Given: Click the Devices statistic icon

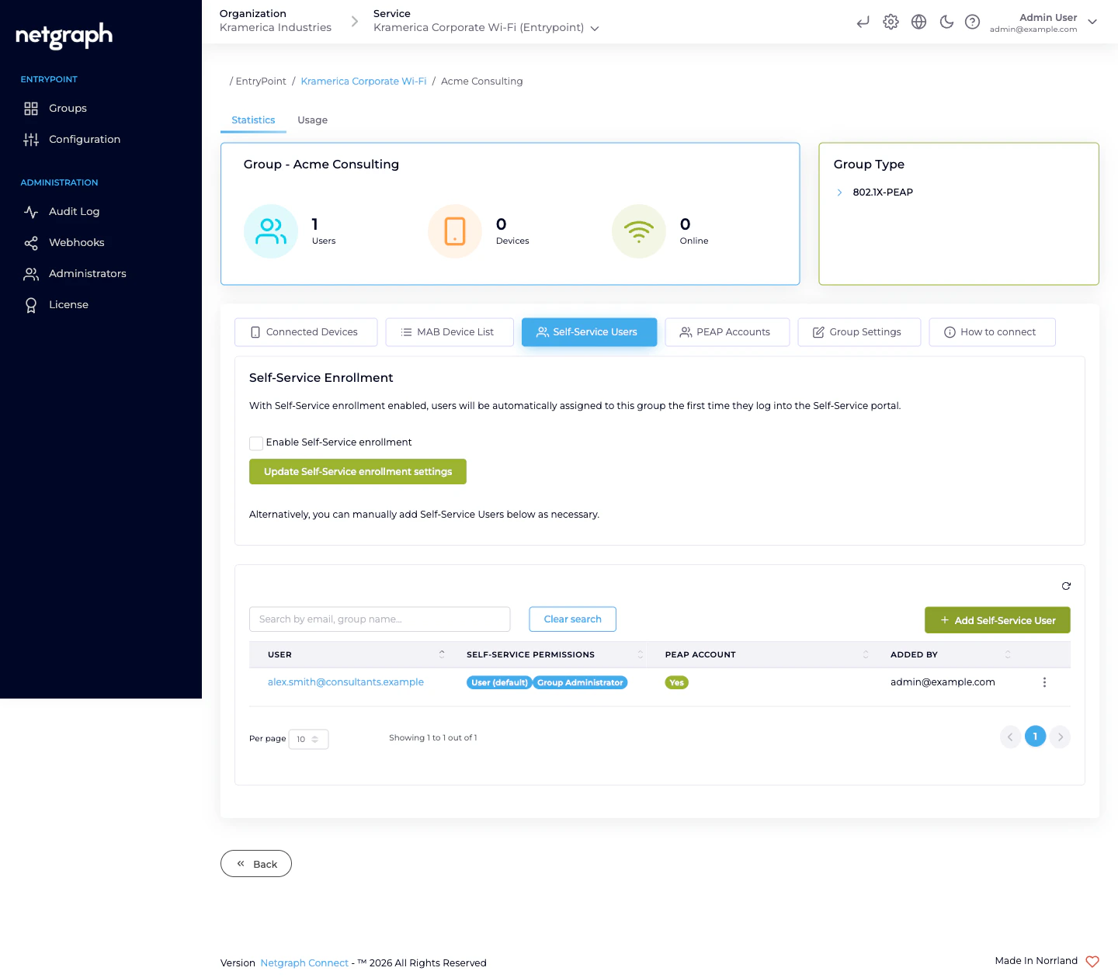Looking at the screenshot, I should (x=455, y=231).
